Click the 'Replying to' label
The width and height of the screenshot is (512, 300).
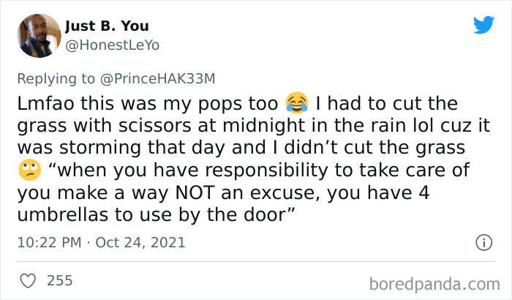click(54, 76)
